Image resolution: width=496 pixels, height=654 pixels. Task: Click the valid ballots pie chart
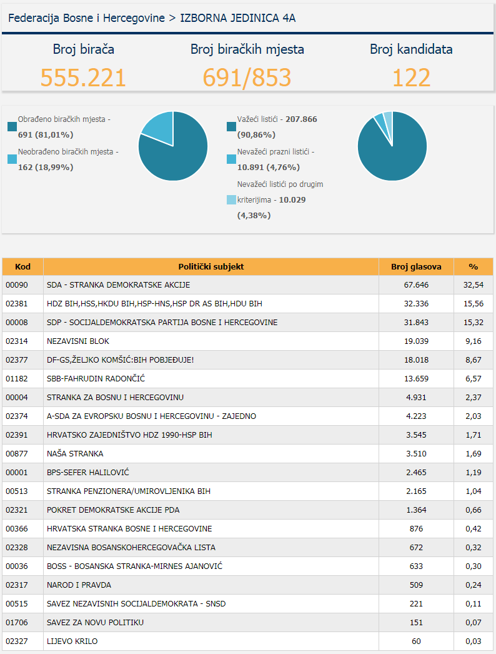pyautogui.click(x=392, y=146)
